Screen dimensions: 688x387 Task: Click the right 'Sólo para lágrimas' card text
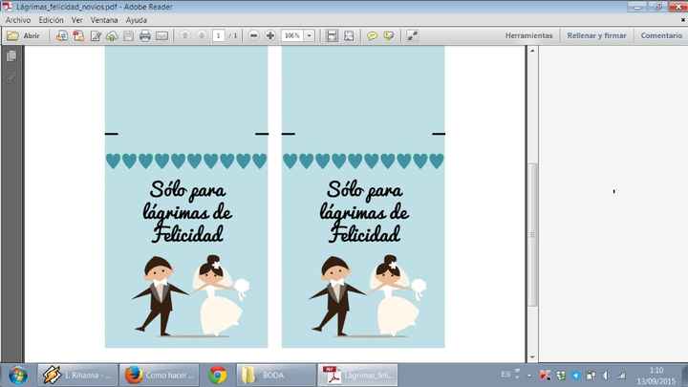point(364,211)
